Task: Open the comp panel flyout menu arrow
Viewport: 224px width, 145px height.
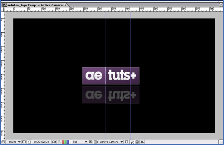Action: (221, 5)
